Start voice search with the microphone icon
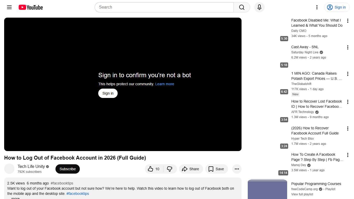354x199 pixels. click(x=259, y=7)
